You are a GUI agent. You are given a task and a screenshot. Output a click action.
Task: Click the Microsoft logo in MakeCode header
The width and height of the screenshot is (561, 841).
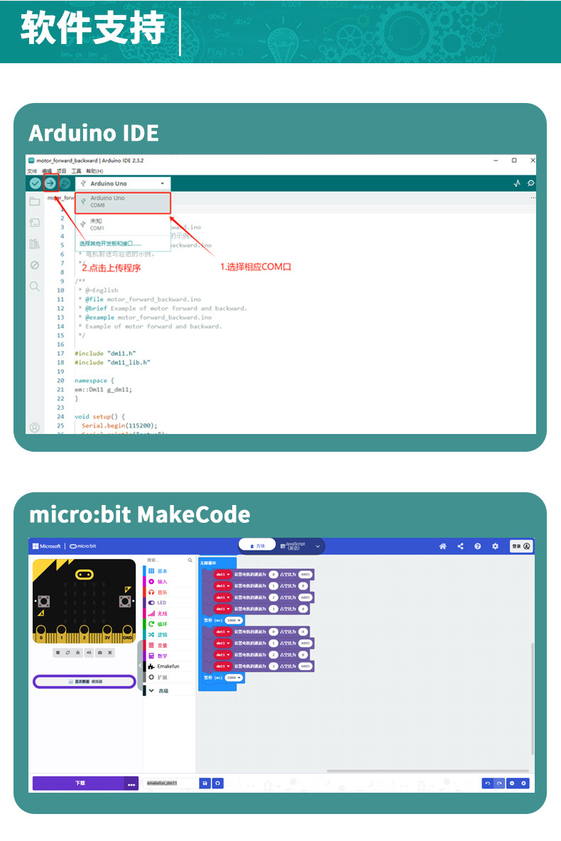click(x=47, y=546)
